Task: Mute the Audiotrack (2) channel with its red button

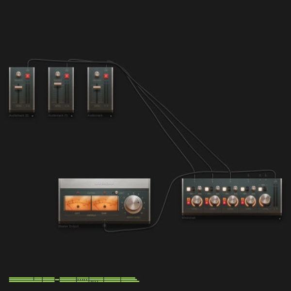Action: click(x=28, y=76)
